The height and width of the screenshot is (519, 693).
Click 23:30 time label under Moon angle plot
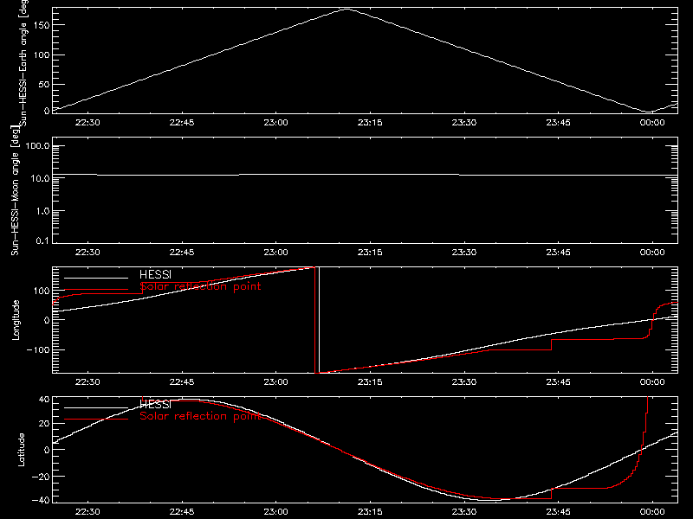pos(464,253)
